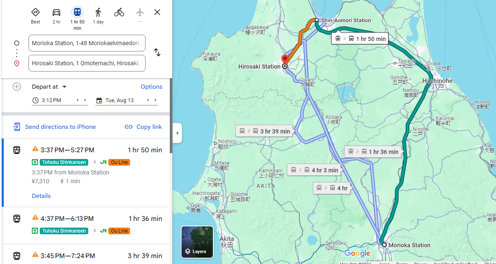The height and width of the screenshot is (264, 496).
Task: Click the warning icon on 3:45 PM route
Action: tap(35, 254)
